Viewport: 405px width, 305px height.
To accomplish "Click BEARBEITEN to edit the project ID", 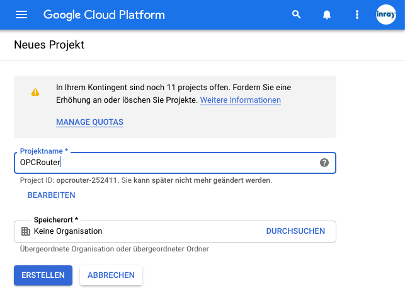I will [x=52, y=195].
